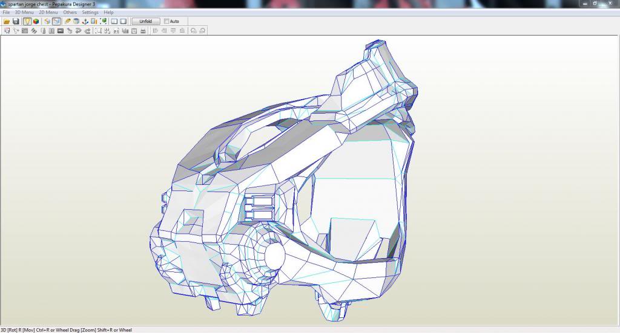Open the Help menu

109,12
